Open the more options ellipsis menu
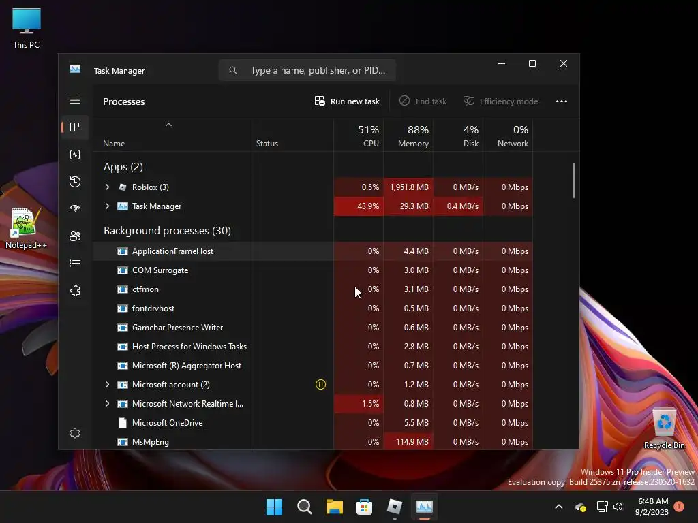698x523 pixels. click(562, 101)
